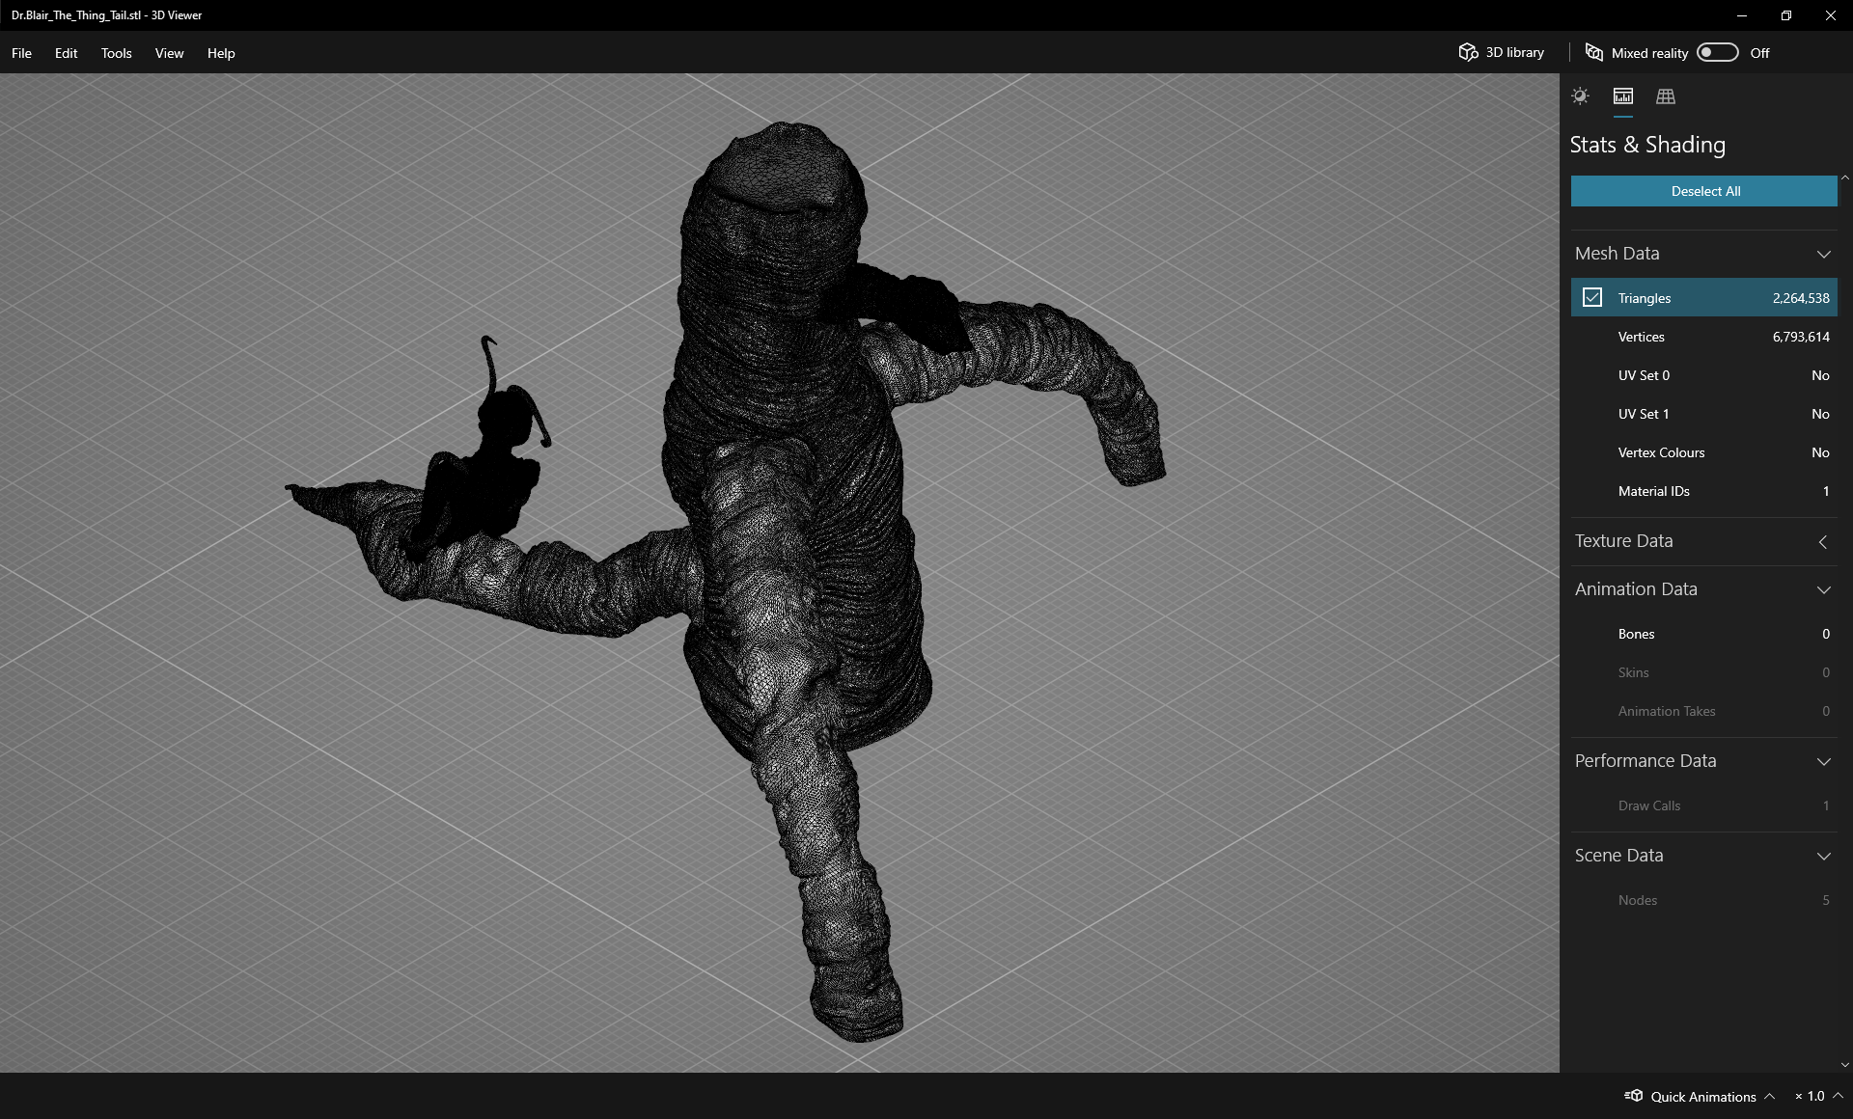The image size is (1853, 1119).
Task: Open the Environment & Lighting sun tab
Action: [x=1580, y=96]
